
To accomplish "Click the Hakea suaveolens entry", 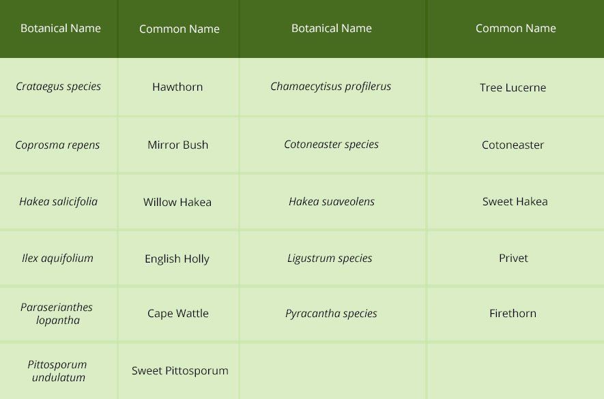I will click(x=332, y=201).
